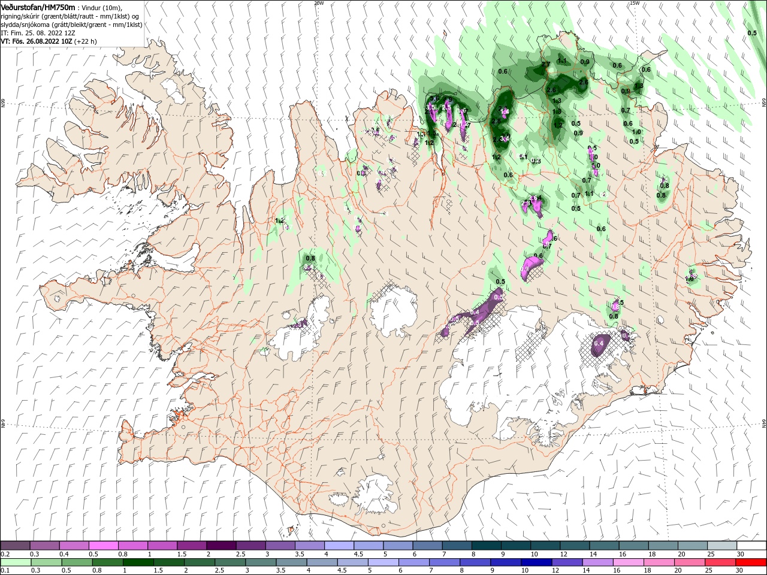Viewport: 767px width, 575px height.
Task: Click the rain-scale swatch starting at 2
Action: coord(199,562)
